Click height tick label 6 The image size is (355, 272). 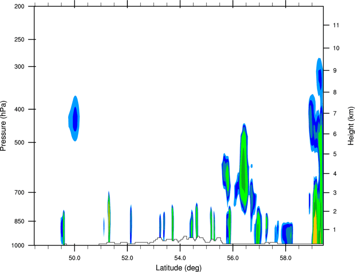[x=335, y=134]
